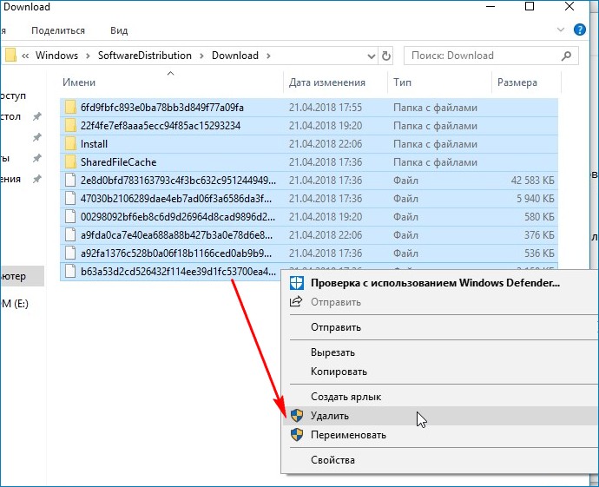Choose Свойства in the context menu
This screenshot has height=487, width=599.
coord(332,460)
